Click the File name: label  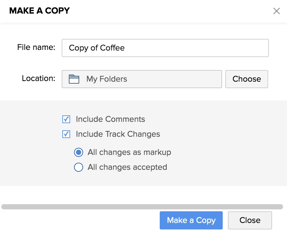pos(36,47)
